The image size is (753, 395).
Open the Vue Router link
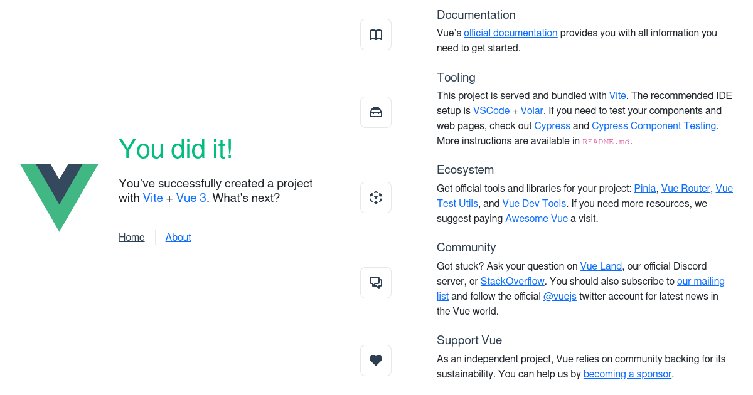[x=685, y=188]
